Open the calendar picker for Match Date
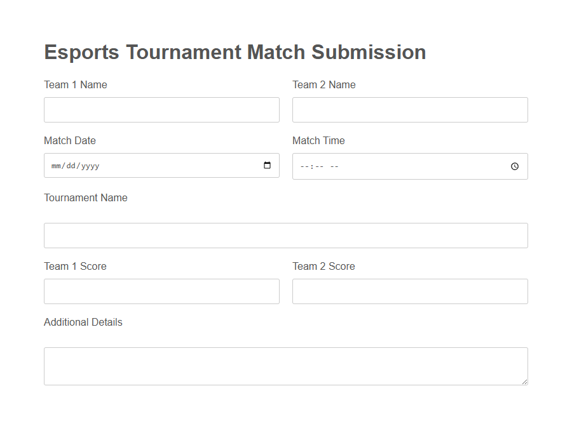572x426 pixels. (x=266, y=165)
